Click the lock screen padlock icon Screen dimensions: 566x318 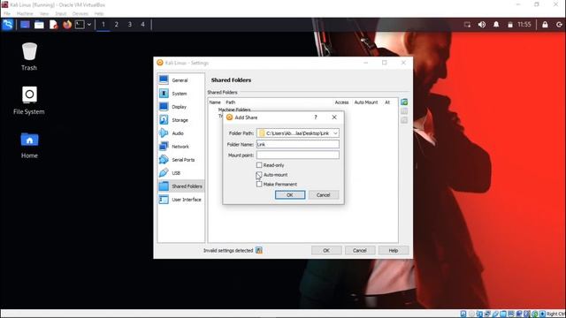coord(545,25)
